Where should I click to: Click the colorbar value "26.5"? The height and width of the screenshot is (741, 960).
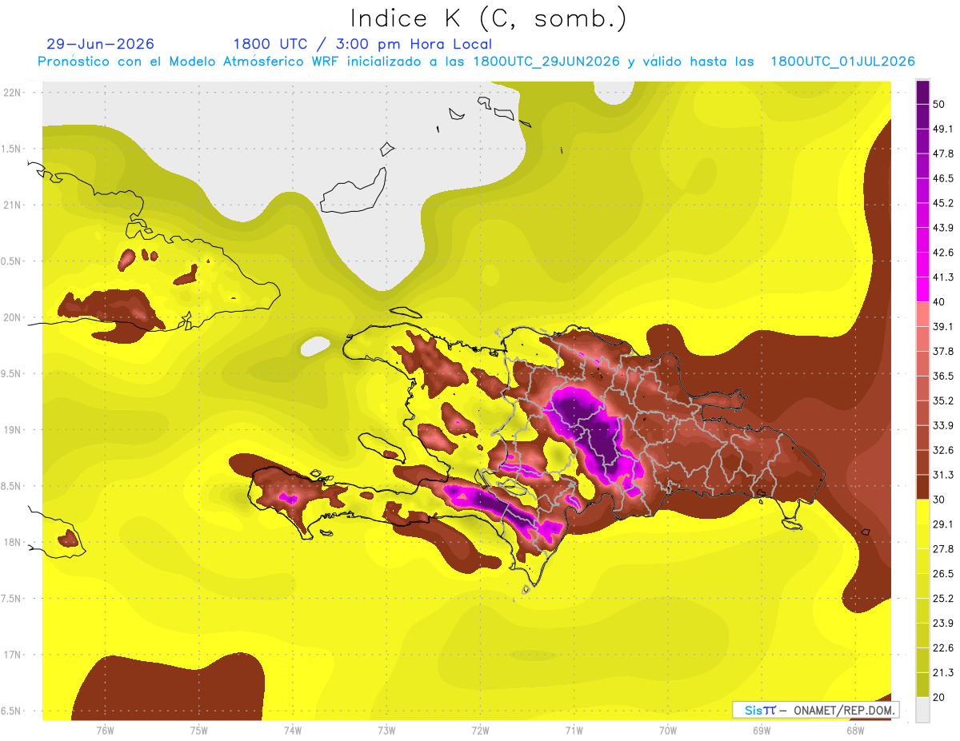pos(943,574)
